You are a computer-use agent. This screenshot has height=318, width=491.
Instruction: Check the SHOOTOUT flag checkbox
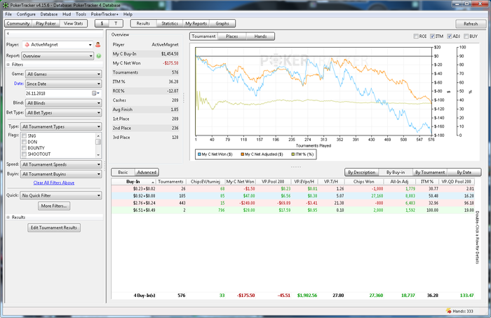click(x=24, y=154)
